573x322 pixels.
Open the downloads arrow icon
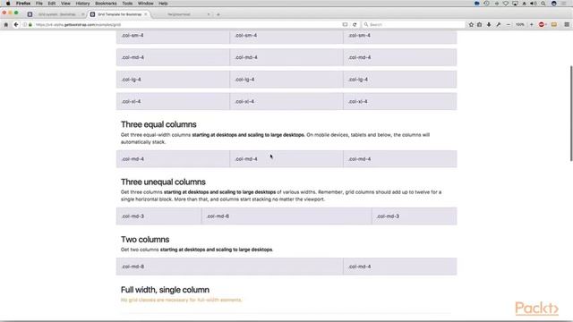(x=489, y=24)
